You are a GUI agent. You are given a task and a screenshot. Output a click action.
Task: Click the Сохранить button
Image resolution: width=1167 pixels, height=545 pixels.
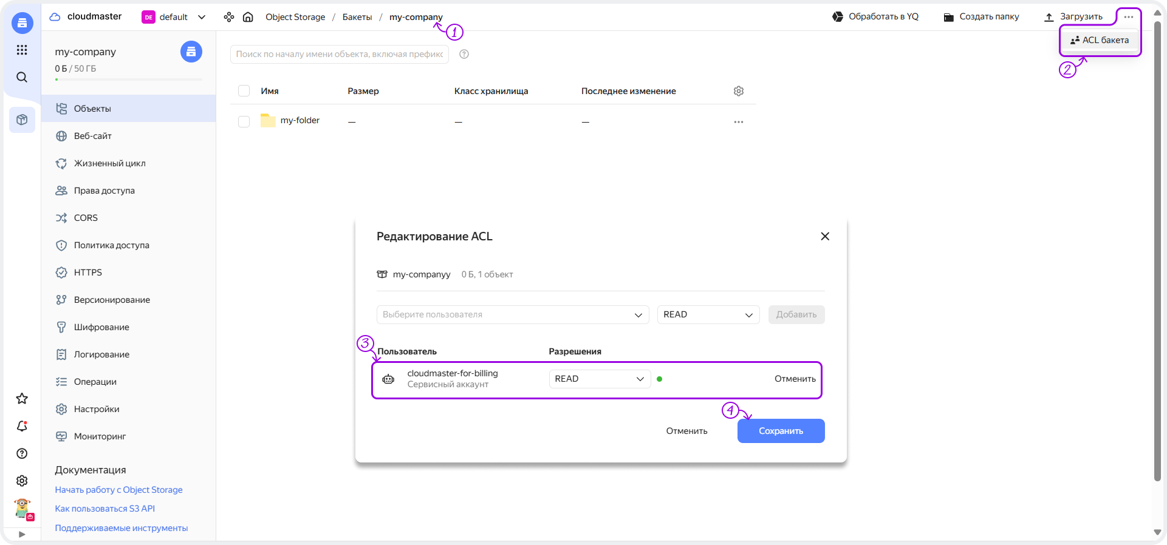(x=781, y=431)
